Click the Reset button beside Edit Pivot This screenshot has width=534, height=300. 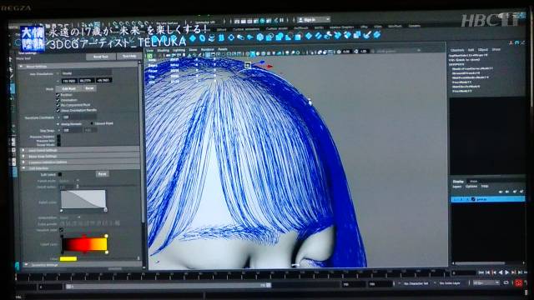tap(89, 88)
